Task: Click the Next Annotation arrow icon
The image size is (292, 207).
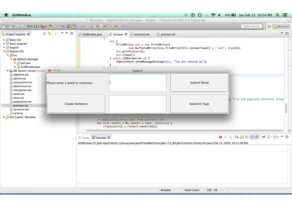Action: 94,26
